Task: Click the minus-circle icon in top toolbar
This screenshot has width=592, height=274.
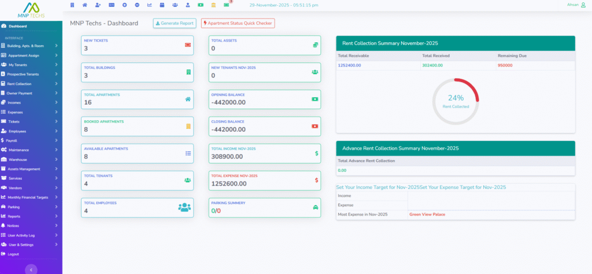Action: click(x=136, y=5)
